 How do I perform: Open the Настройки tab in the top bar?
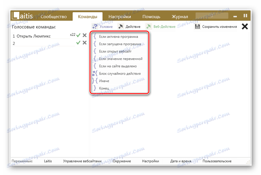pos(120,17)
